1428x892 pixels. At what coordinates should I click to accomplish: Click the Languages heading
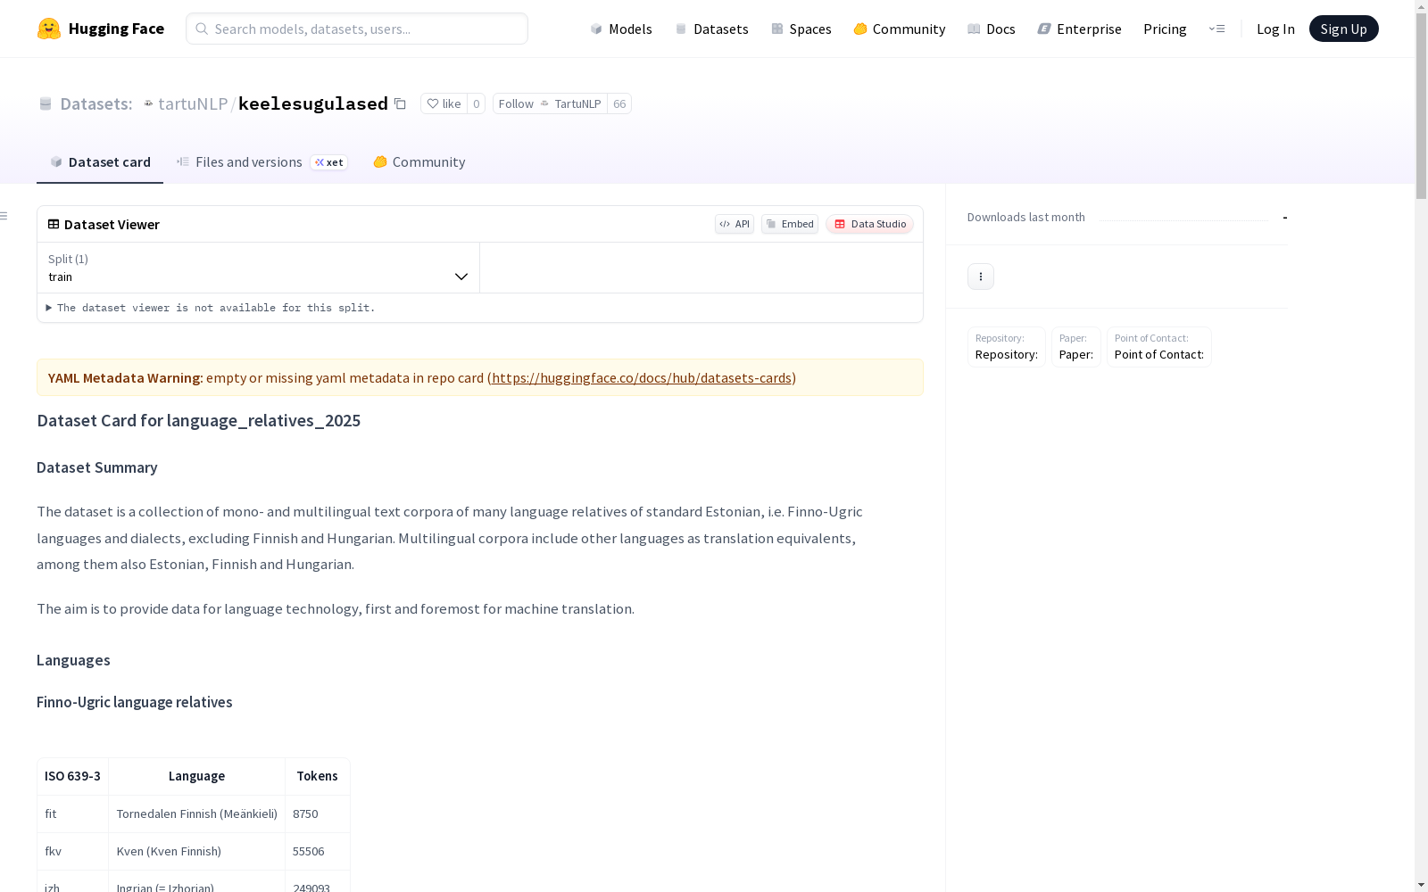[73, 660]
